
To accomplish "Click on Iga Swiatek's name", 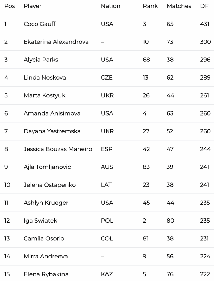I will coord(40,220).
